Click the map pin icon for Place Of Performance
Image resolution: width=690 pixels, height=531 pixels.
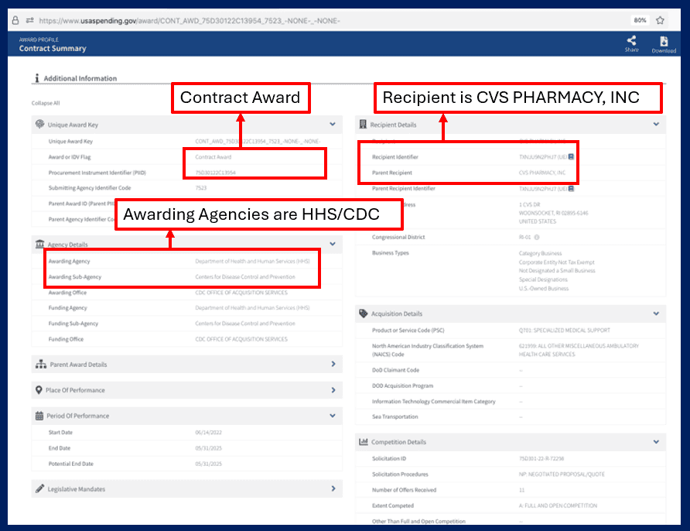pyautogui.click(x=39, y=390)
